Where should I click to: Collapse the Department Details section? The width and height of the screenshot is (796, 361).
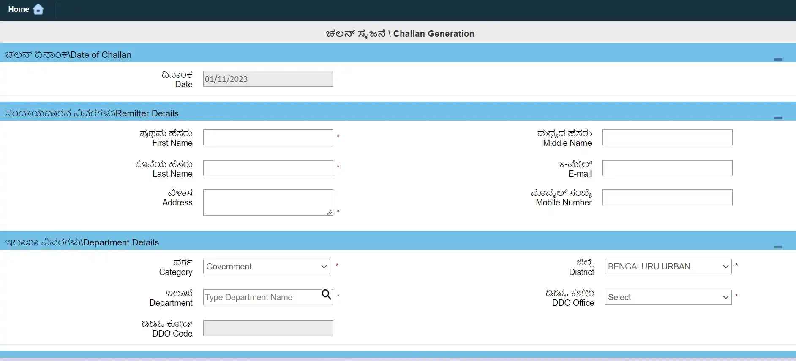[x=778, y=247]
